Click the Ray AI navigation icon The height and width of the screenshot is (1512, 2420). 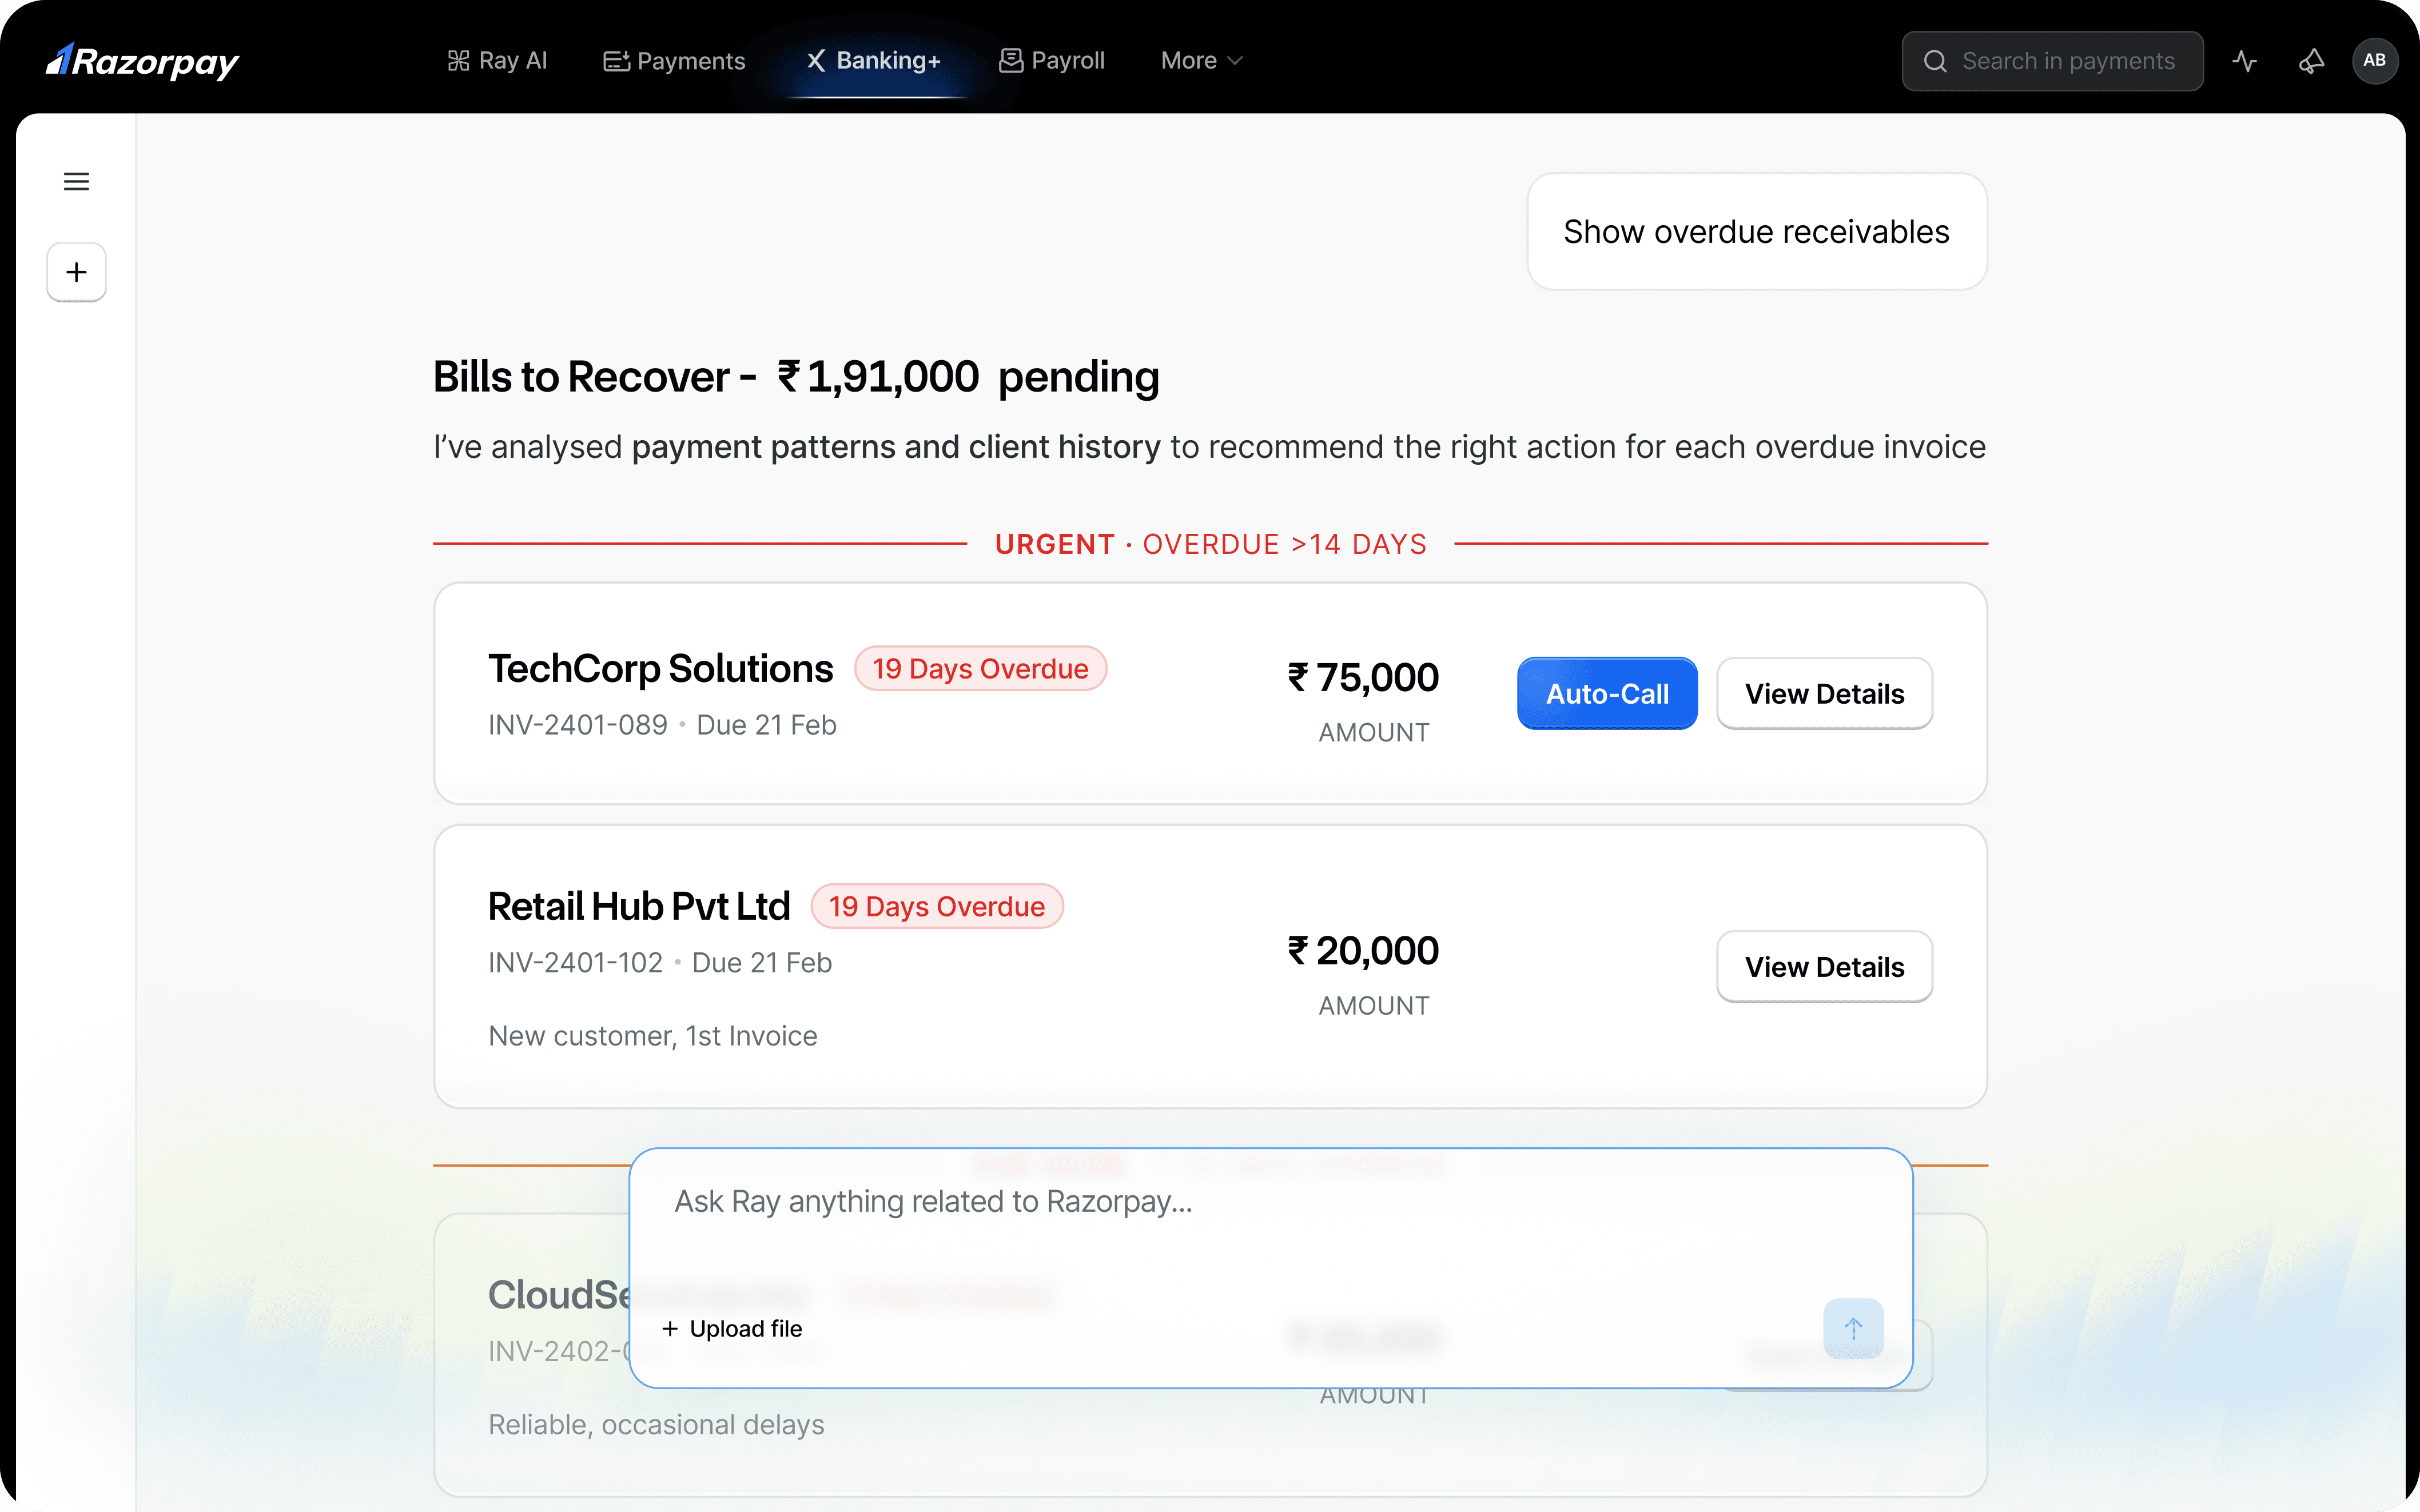[459, 61]
